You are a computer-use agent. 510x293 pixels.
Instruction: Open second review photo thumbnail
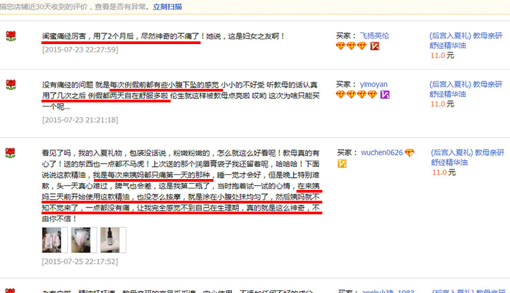84,240
